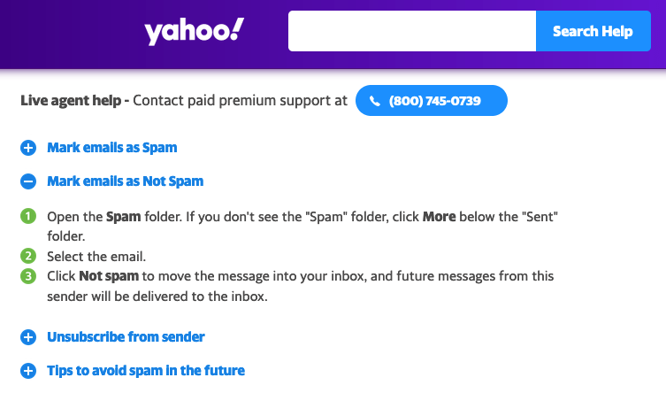Click the plus icon beside Tips to avoid spam

[28, 371]
